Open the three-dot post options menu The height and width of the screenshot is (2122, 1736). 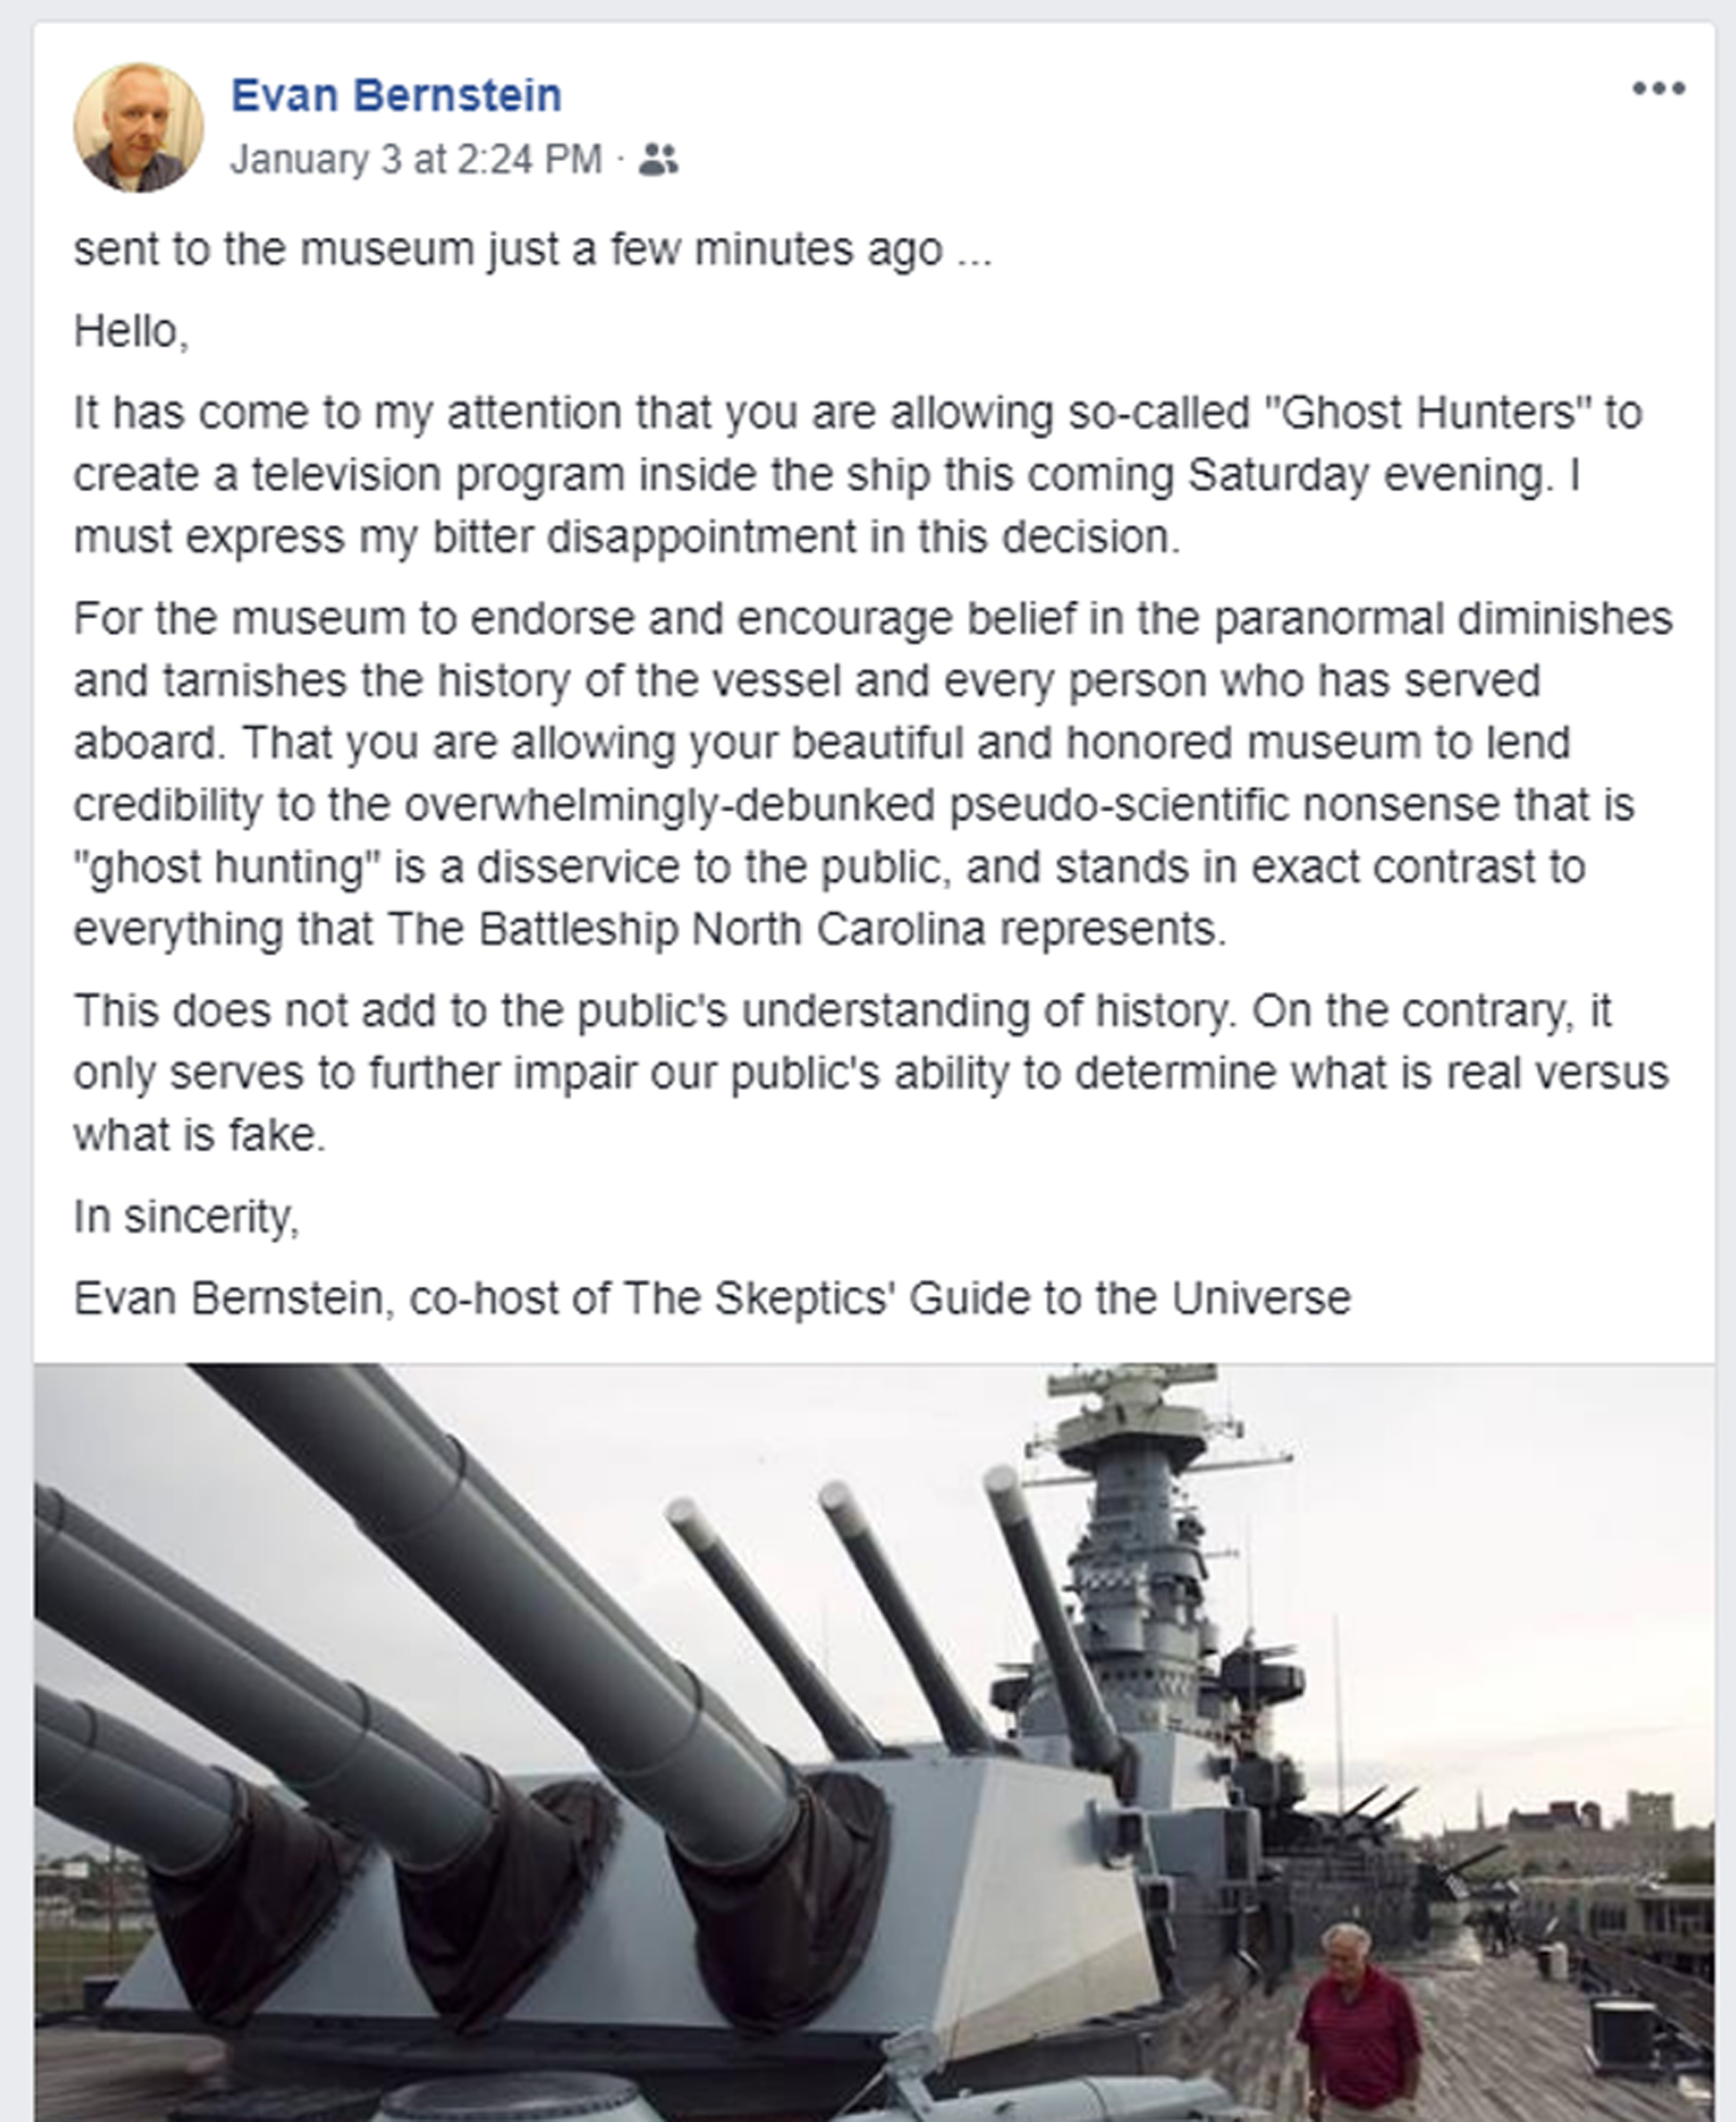tap(1658, 89)
